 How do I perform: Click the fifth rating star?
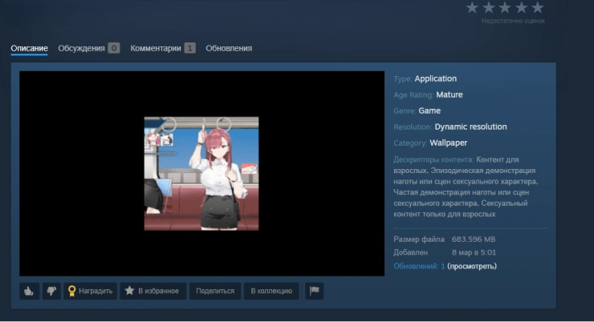538,7
